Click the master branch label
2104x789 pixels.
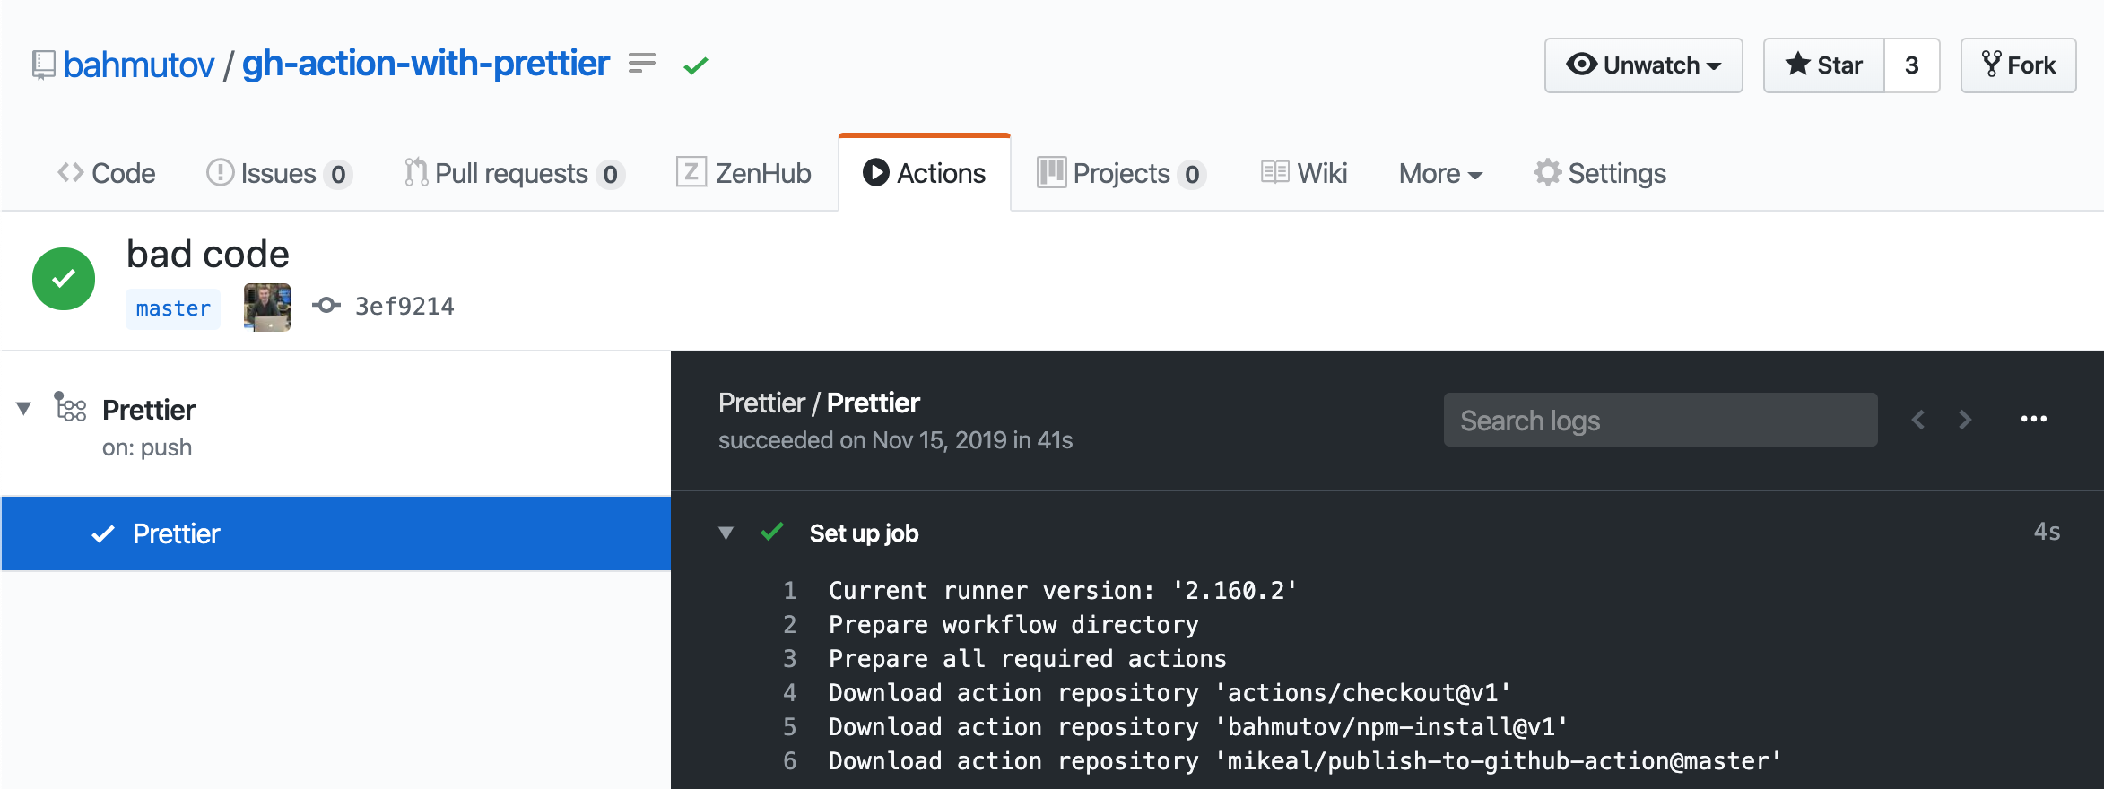(x=173, y=308)
